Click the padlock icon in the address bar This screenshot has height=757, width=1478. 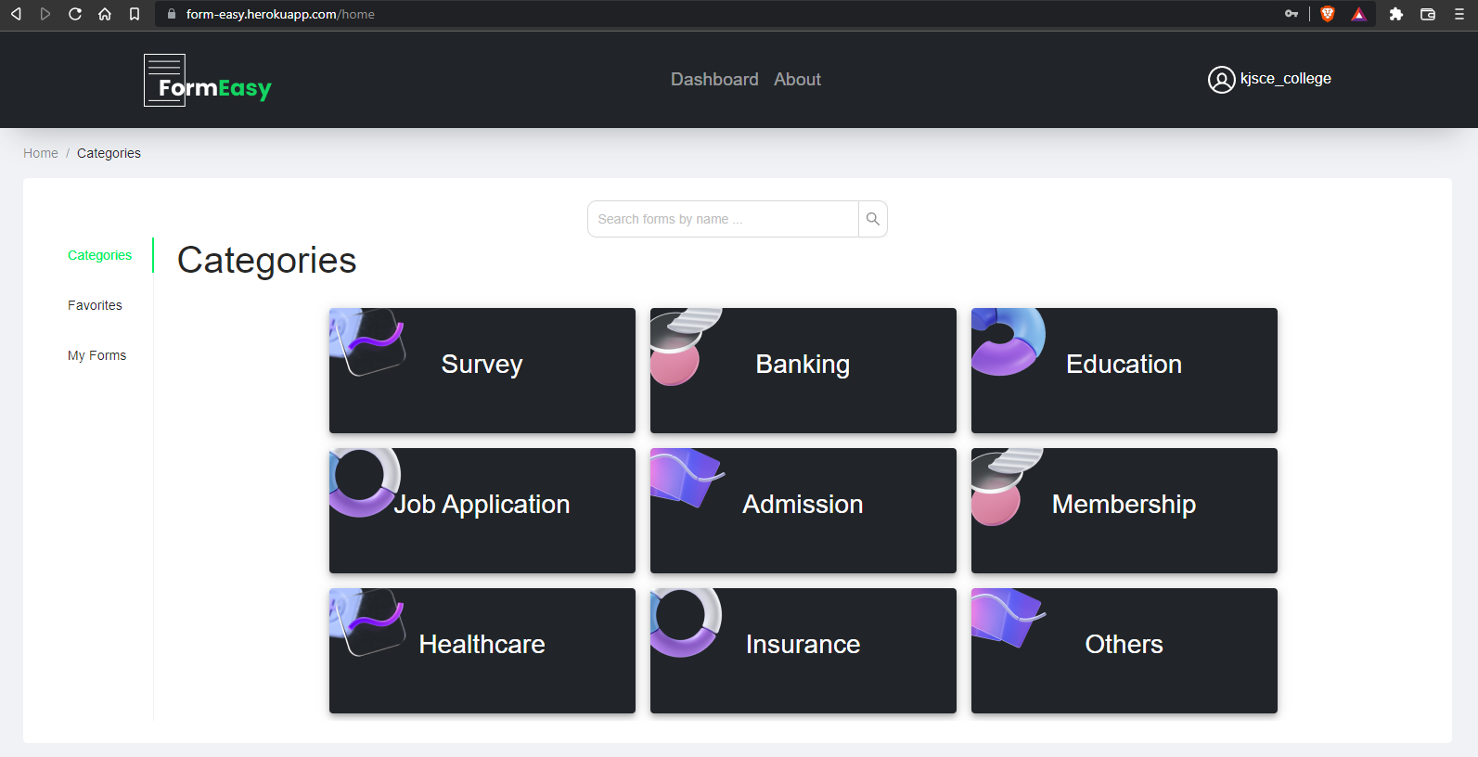coord(172,14)
